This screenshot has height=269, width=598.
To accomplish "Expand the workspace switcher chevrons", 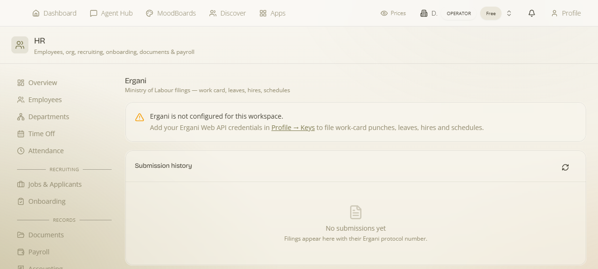I will pyautogui.click(x=509, y=13).
